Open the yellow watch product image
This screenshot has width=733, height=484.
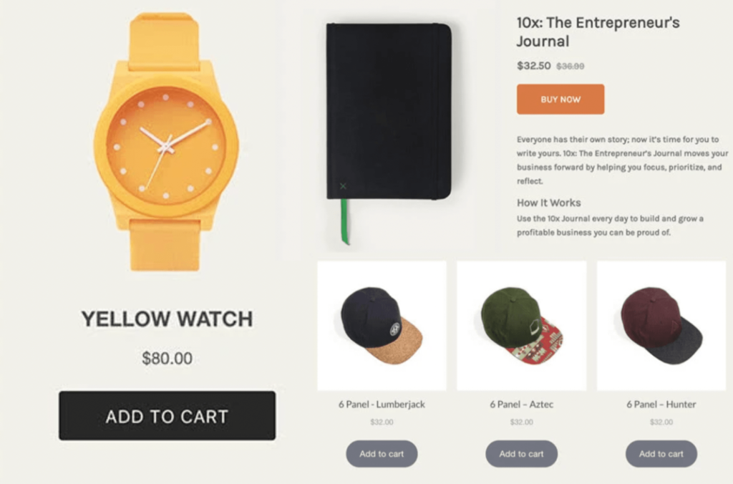point(166,142)
